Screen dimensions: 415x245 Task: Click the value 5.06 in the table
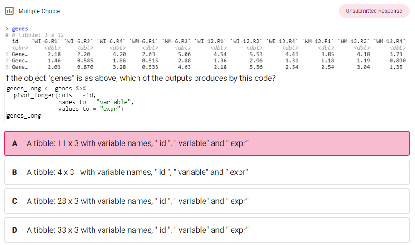[x=184, y=54]
